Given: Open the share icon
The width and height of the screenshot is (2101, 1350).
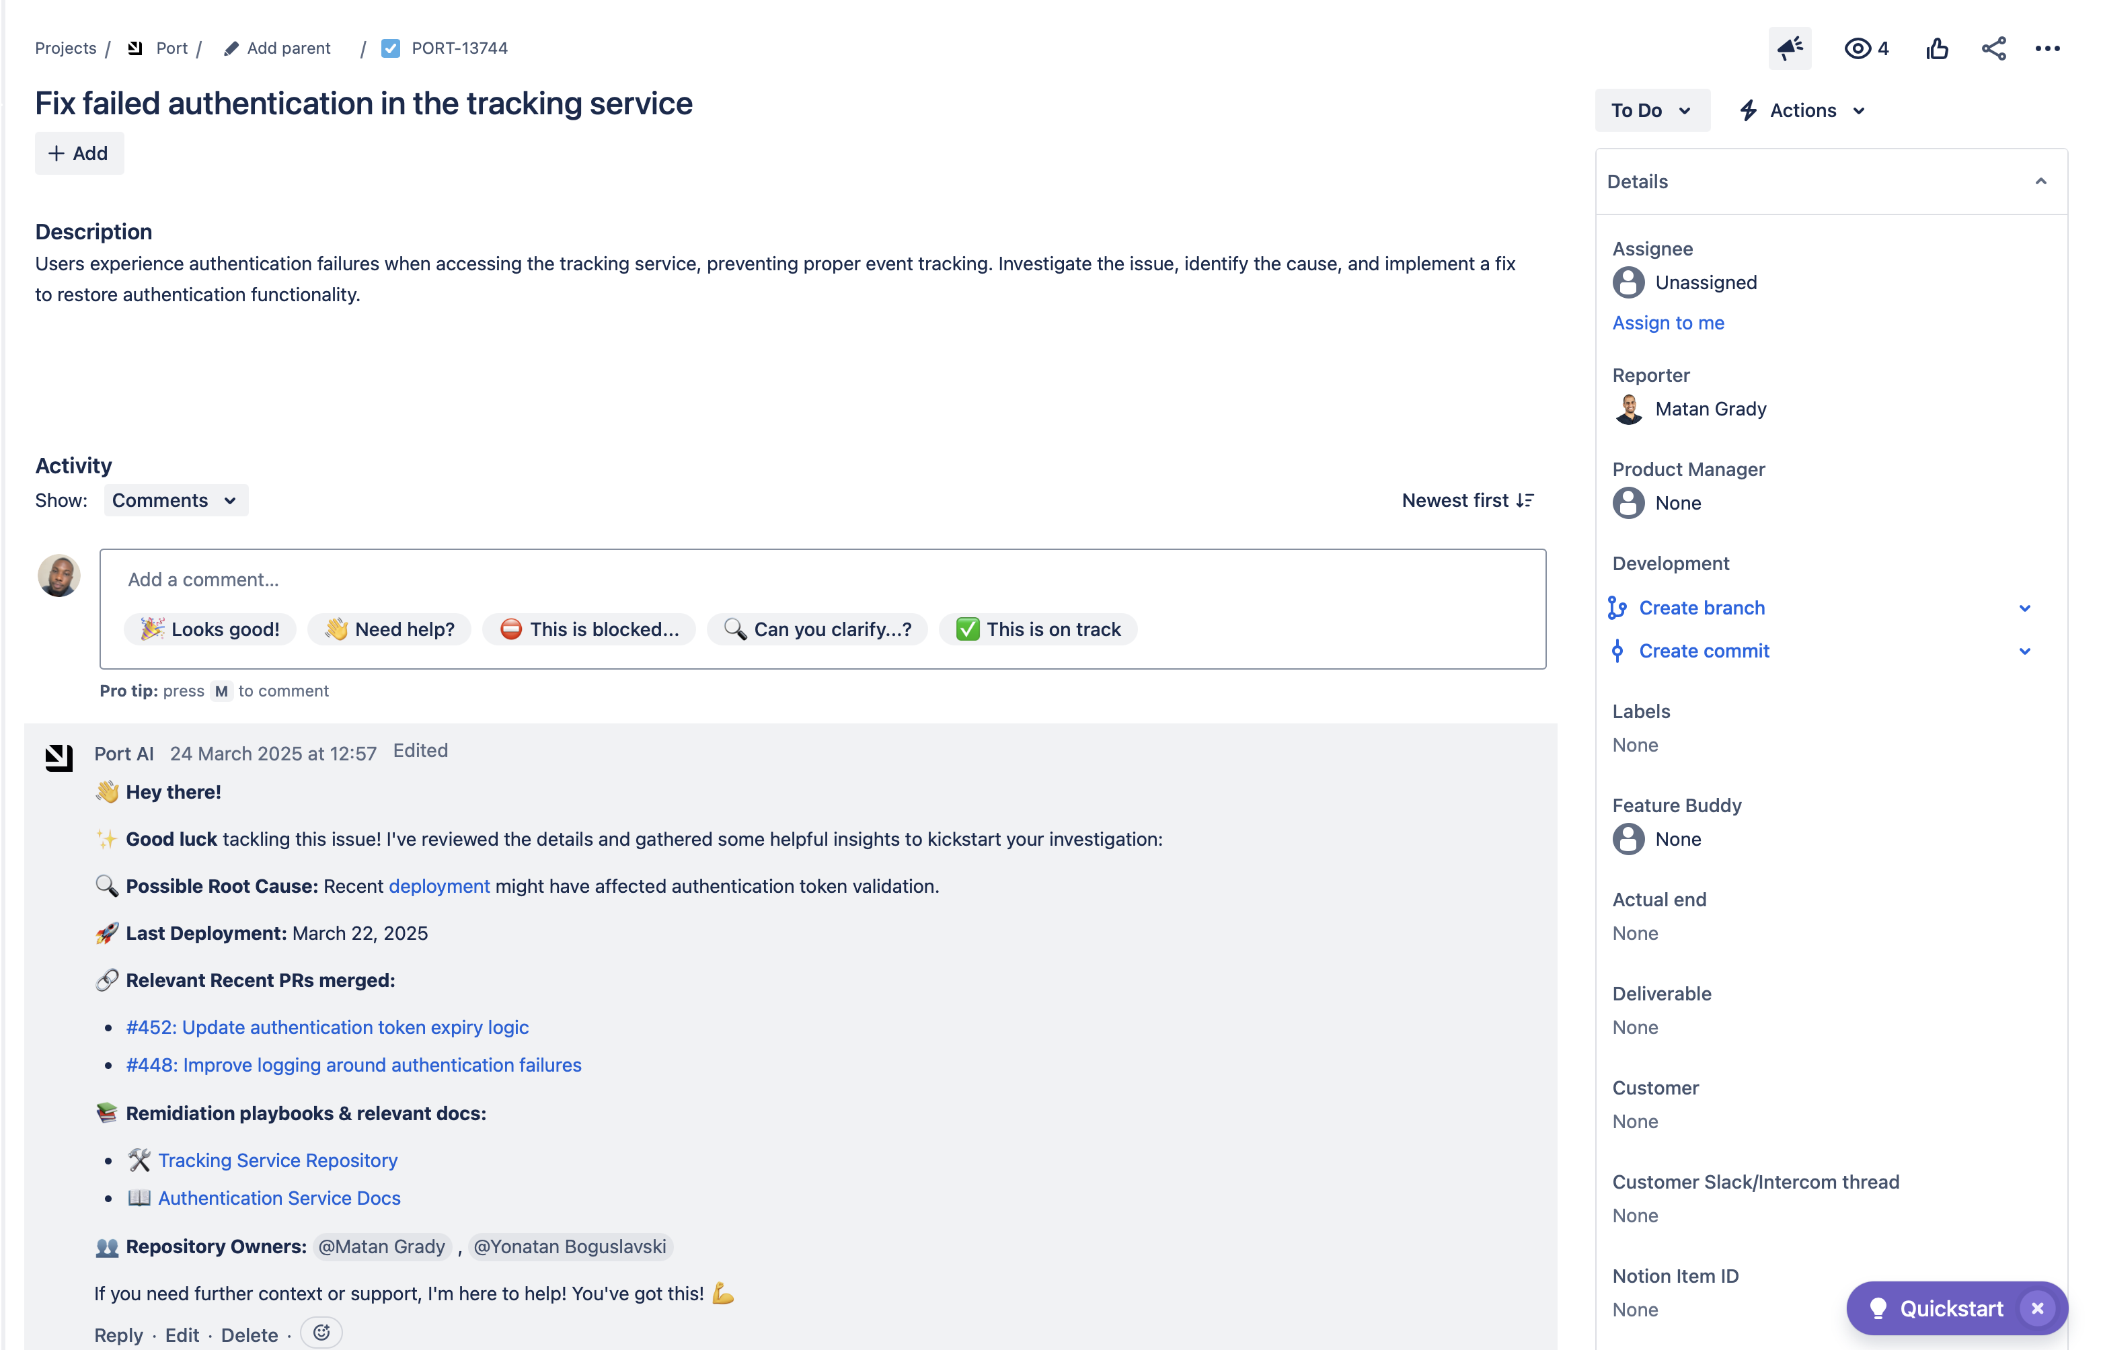Looking at the screenshot, I should (x=1993, y=48).
